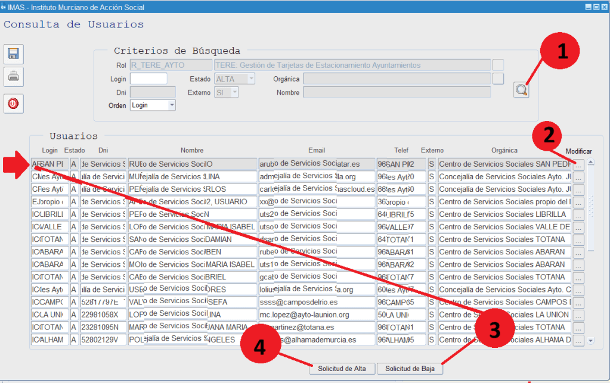Click Modificar button for the LIBRILLA row
610x383 pixels.
pos(578,214)
